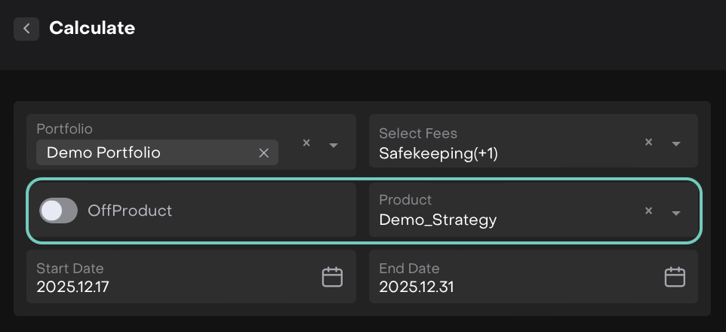Screen dimensions: 726x332
Task: Open the Select Fees dropdown arrow
Action: (x=676, y=144)
